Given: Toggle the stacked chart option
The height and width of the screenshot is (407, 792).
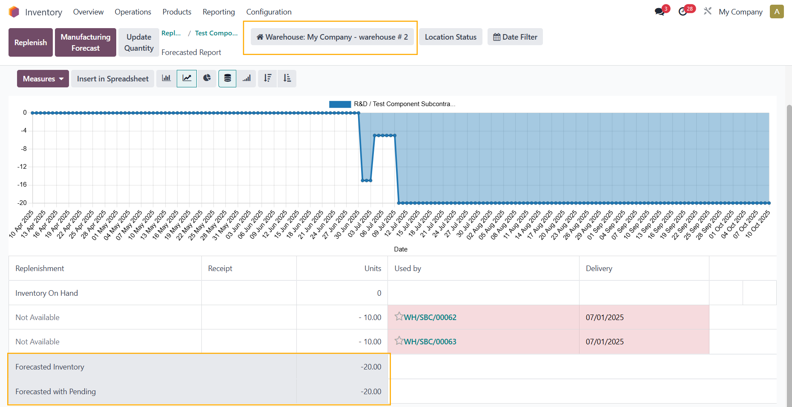Looking at the screenshot, I should coord(227,78).
